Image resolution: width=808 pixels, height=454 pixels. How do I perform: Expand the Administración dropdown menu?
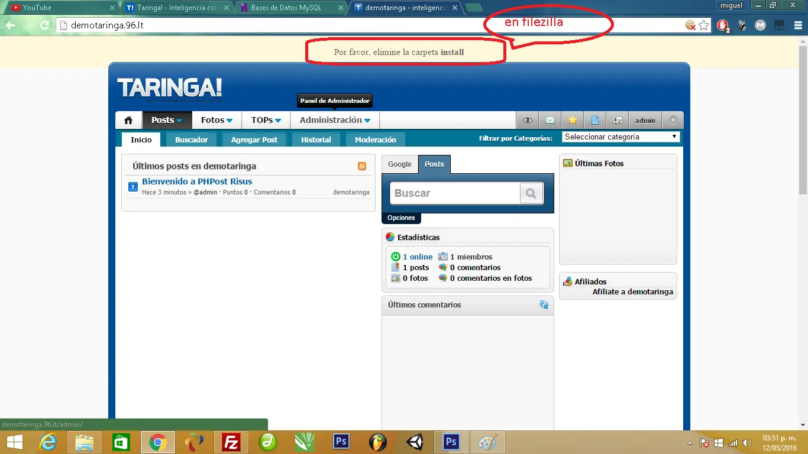click(x=335, y=120)
